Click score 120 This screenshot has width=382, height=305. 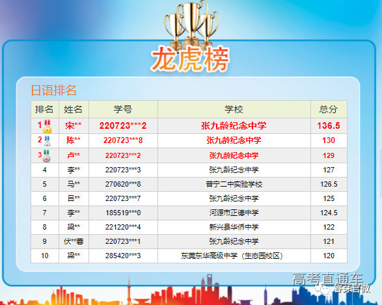(x=329, y=256)
